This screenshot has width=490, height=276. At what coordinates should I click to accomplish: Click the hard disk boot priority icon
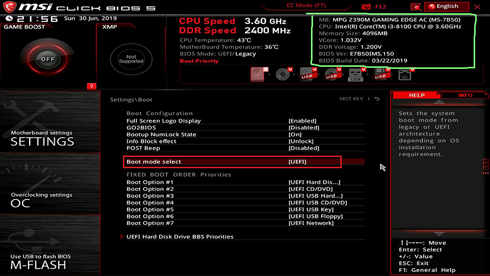pos(259,74)
